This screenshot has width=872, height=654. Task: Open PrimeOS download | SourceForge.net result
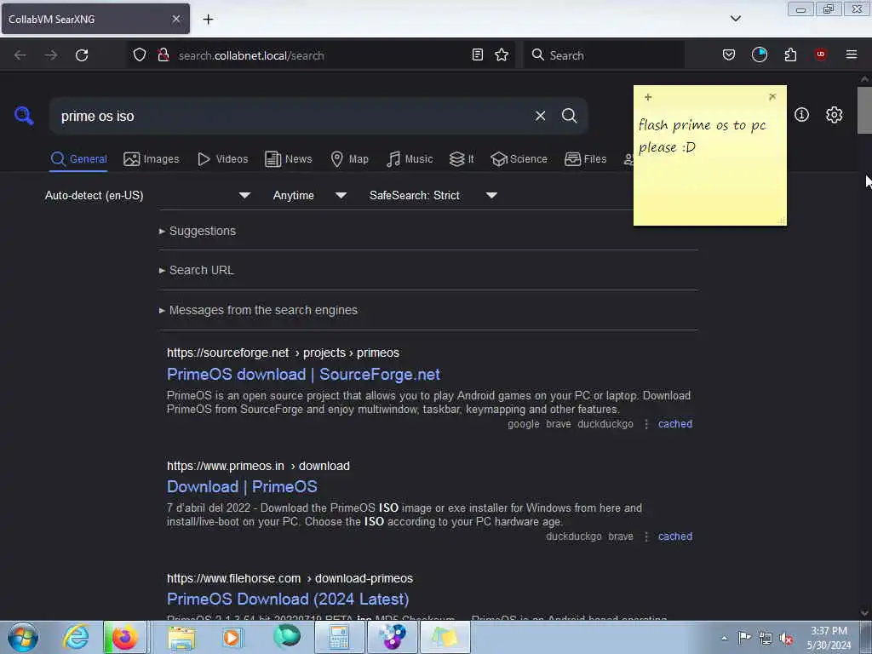pos(303,375)
